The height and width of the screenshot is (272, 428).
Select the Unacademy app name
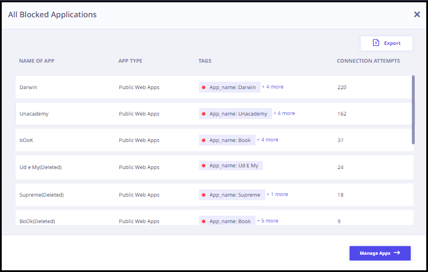coord(34,114)
